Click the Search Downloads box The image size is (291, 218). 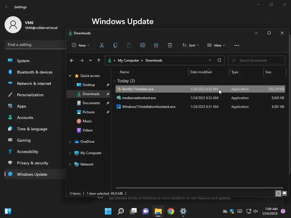pyautogui.click(x=257, y=60)
